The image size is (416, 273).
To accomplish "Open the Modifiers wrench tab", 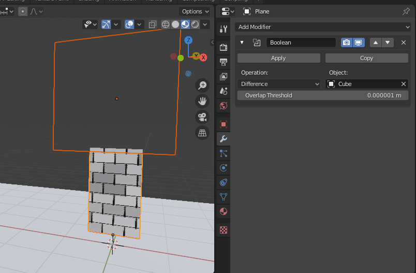I will (224, 139).
